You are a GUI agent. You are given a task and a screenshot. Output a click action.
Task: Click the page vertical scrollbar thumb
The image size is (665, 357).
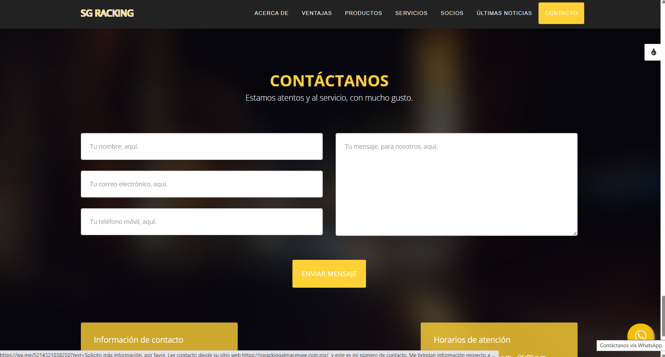pos(663,316)
